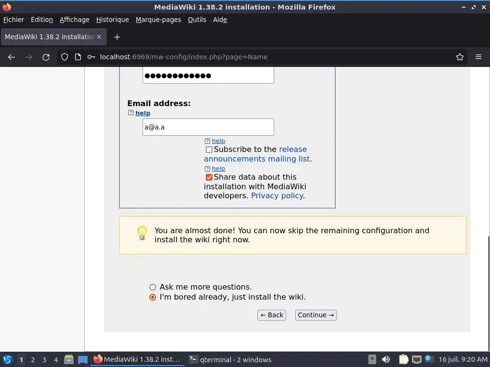Screen dimensions: 490x367
Task: Click the Email address label
Action: coord(159,103)
